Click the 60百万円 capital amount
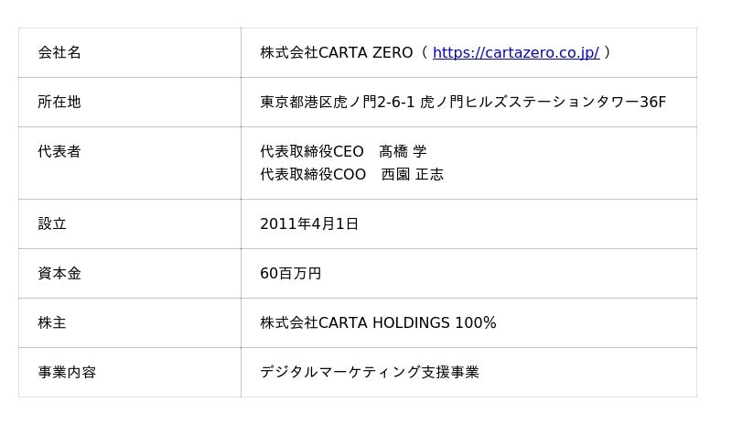 [x=290, y=274]
